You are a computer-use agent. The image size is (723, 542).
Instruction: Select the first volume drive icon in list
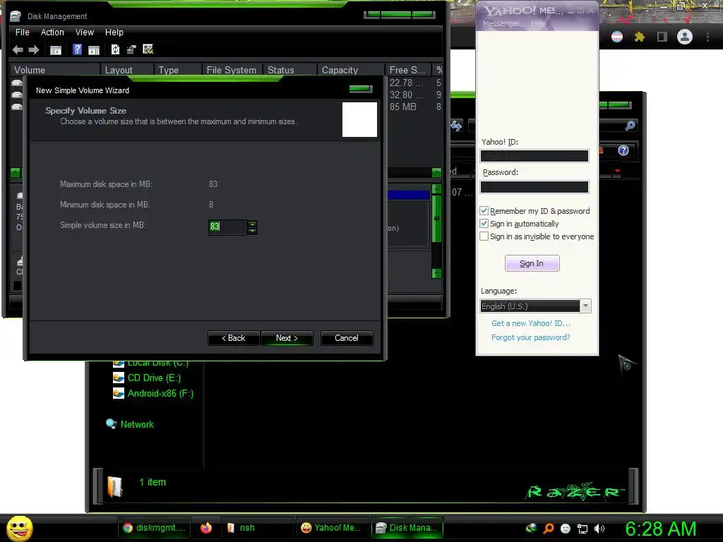[17, 83]
